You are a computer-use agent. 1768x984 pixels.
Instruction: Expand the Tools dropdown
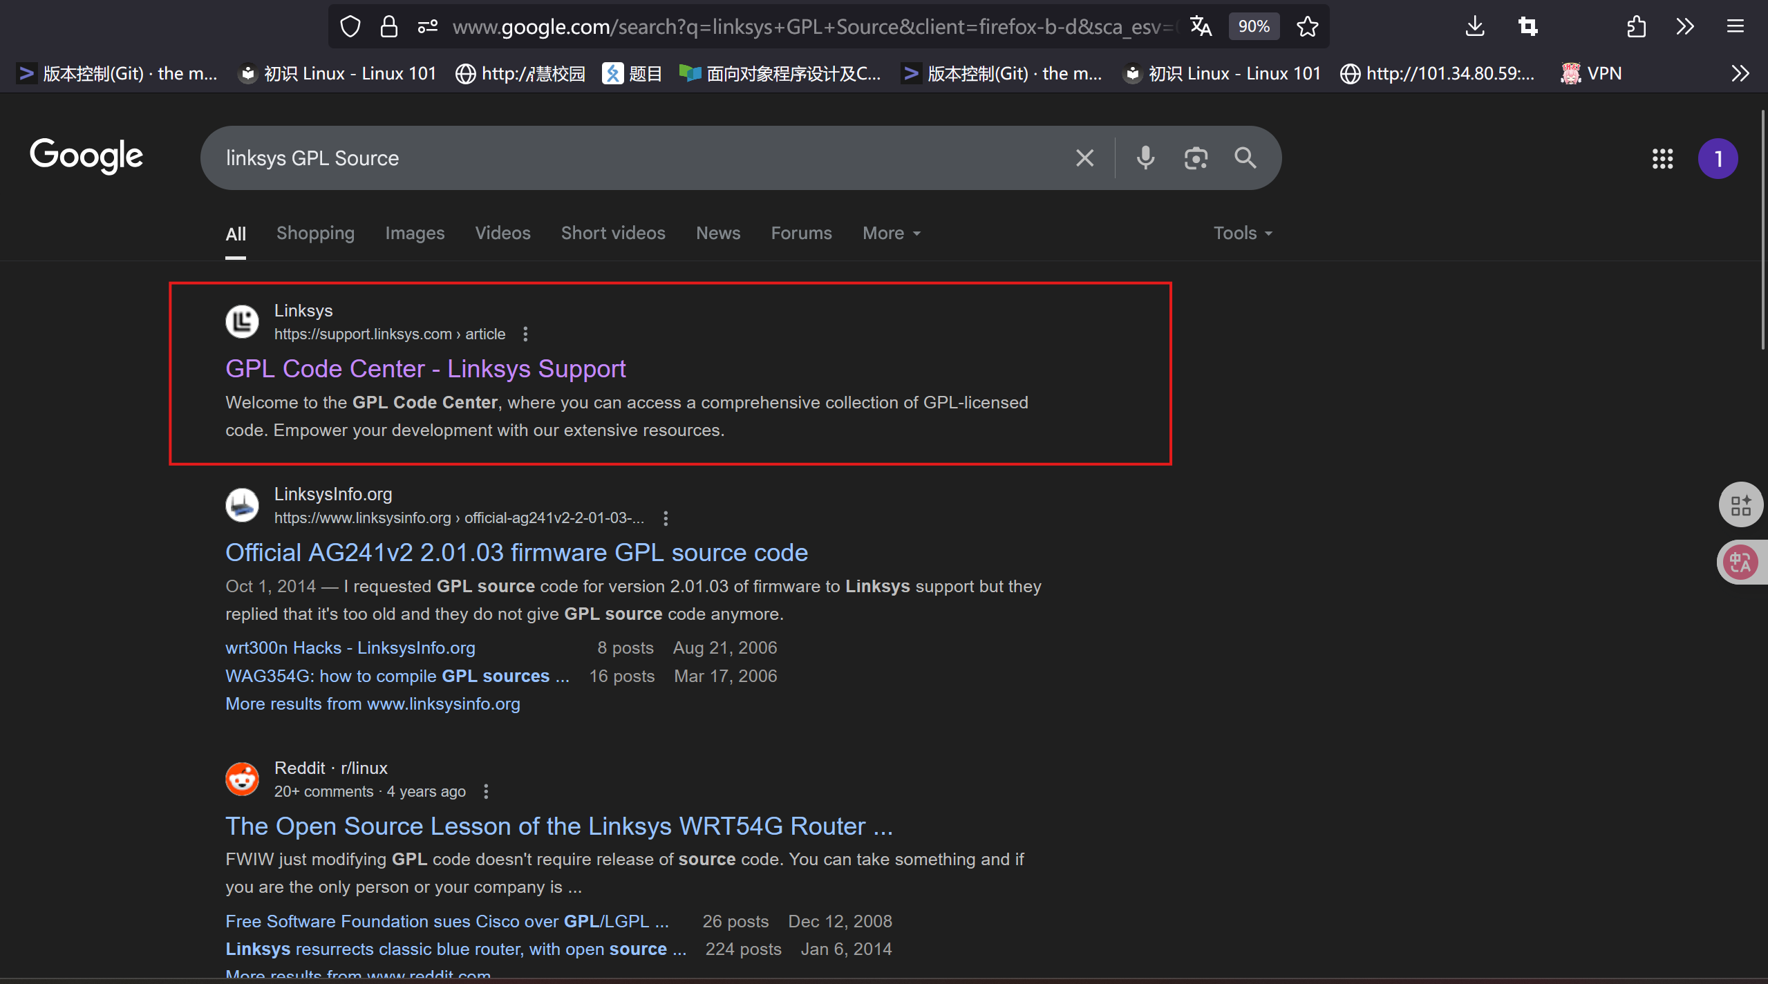pos(1243,234)
